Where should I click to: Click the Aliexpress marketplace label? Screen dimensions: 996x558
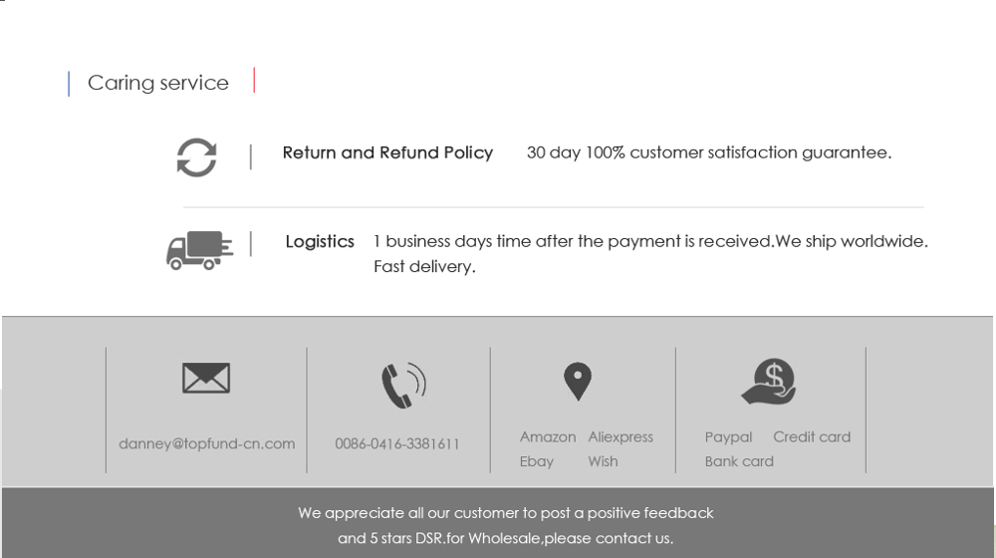(x=621, y=437)
